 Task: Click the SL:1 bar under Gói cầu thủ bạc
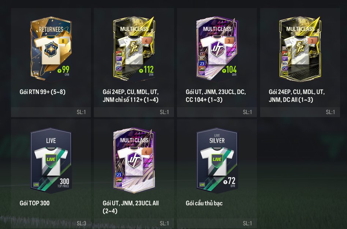(217, 223)
